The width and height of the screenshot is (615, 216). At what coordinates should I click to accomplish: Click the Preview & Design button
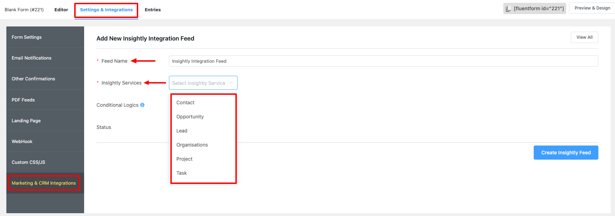pos(592,8)
